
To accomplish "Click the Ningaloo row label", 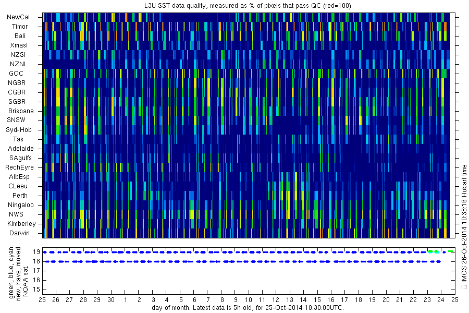I will pyautogui.click(x=21, y=205).
